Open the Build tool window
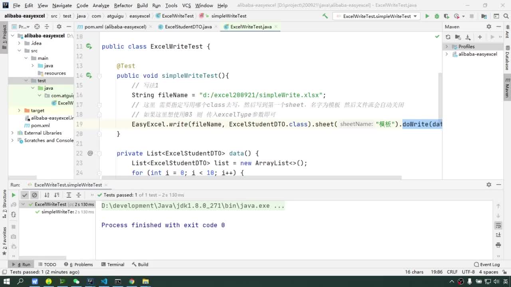This screenshot has width=511, height=287. pyautogui.click(x=140, y=264)
